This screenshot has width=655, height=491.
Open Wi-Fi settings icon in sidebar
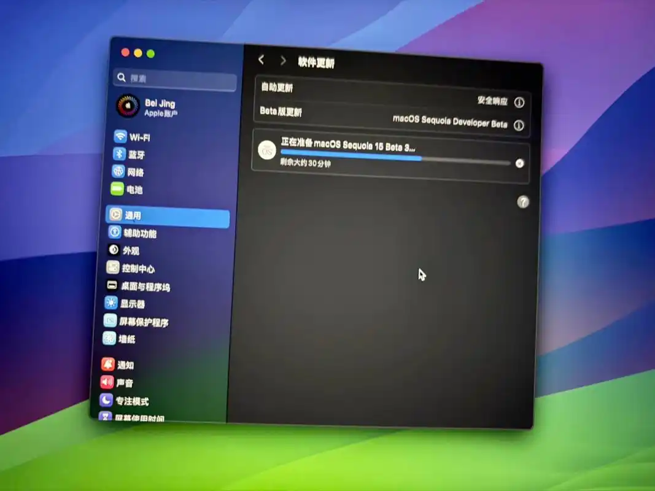pyautogui.click(x=120, y=136)
